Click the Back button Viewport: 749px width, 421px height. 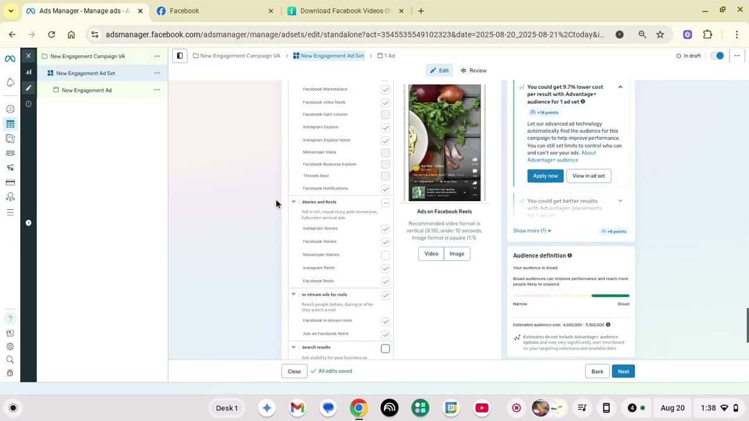click(597, 371)
